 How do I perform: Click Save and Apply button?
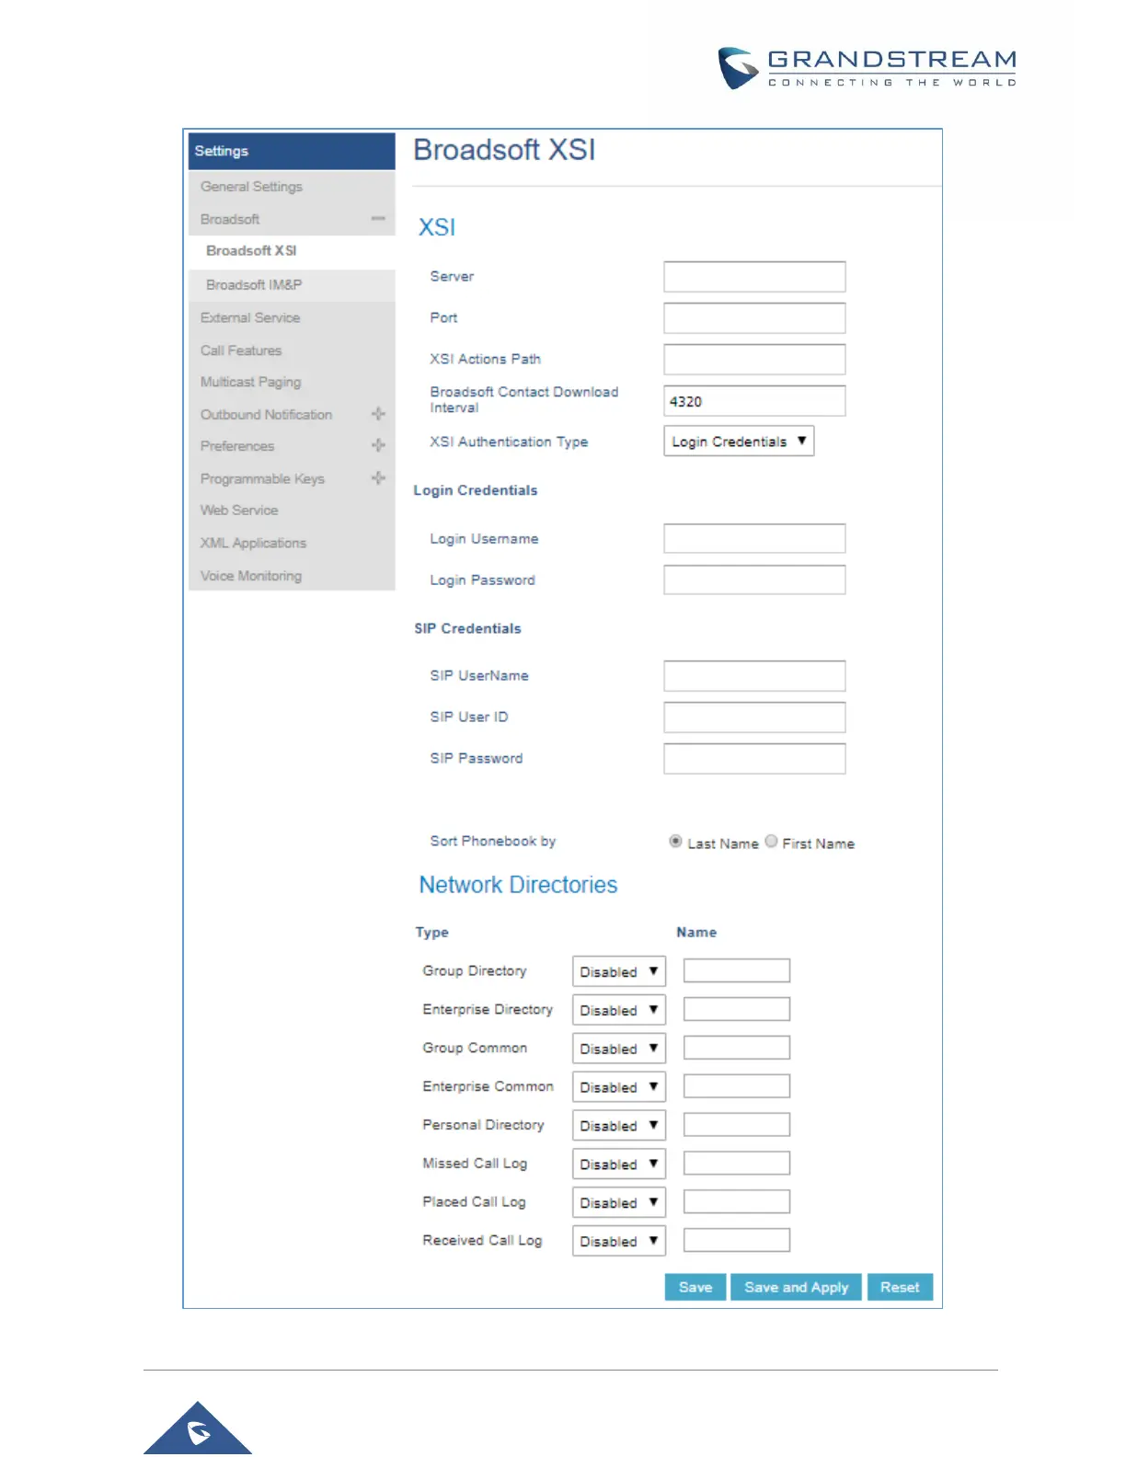click(797, 1288)
